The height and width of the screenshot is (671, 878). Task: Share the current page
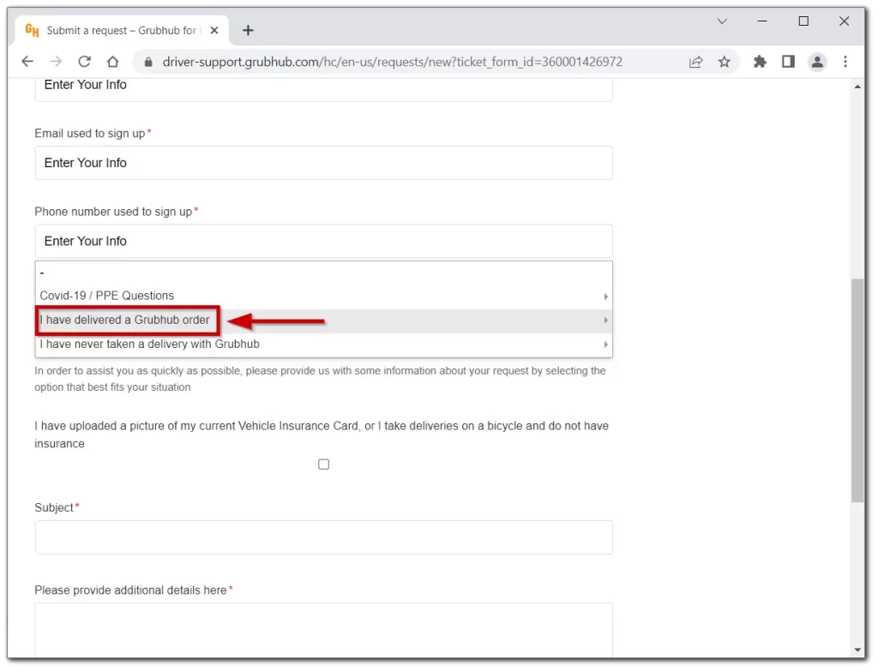(696, 61)
